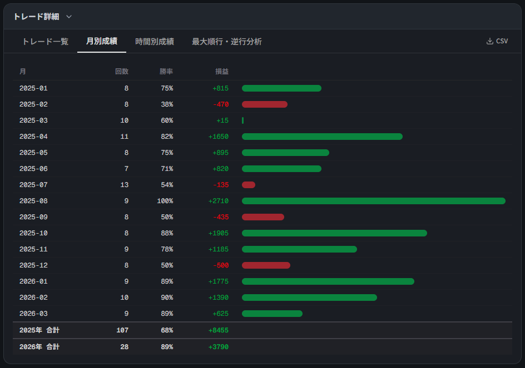Image resolution: width=525 pixels, height=368 pixels.
Task: Click the 71% win rate cell
Action: pos(167,169)
